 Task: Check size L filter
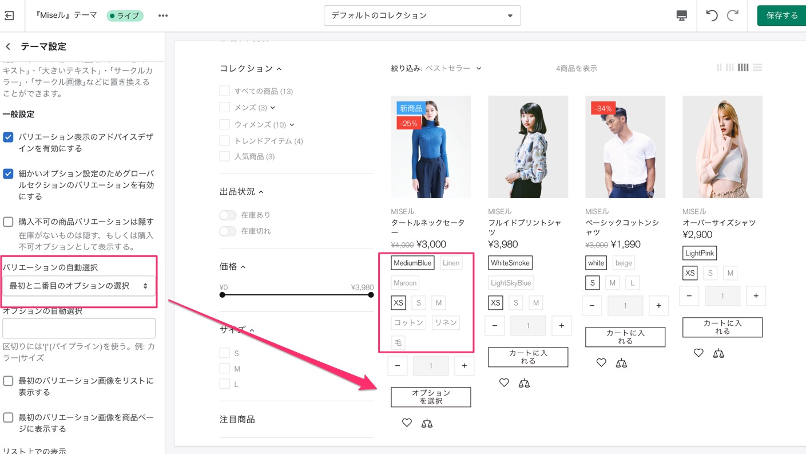click(x=224, y=384)
